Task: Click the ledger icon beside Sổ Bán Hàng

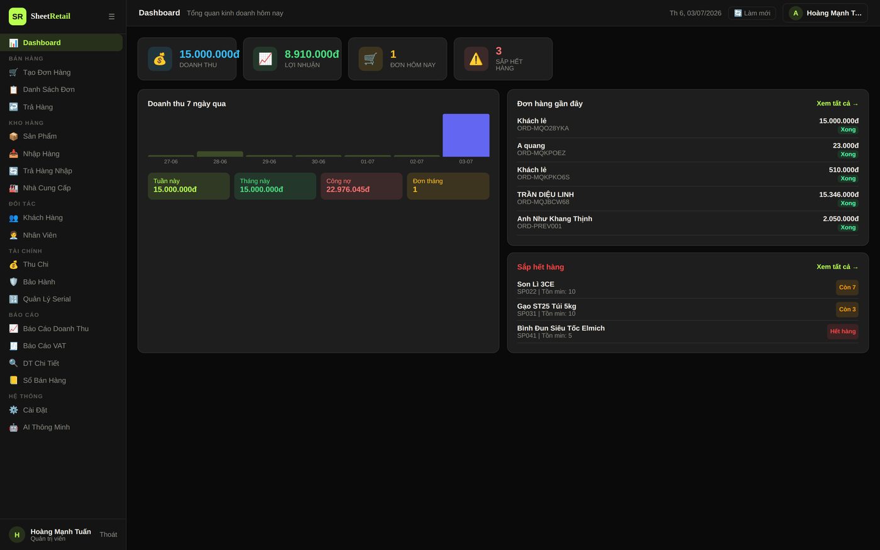Action: point(13,380)
